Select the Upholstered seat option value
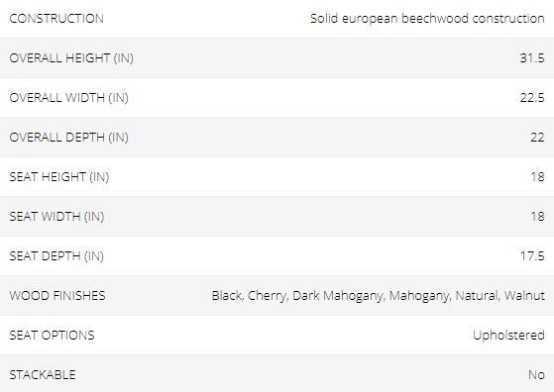This screenshot has height=392, width=554. coord(508,336)
